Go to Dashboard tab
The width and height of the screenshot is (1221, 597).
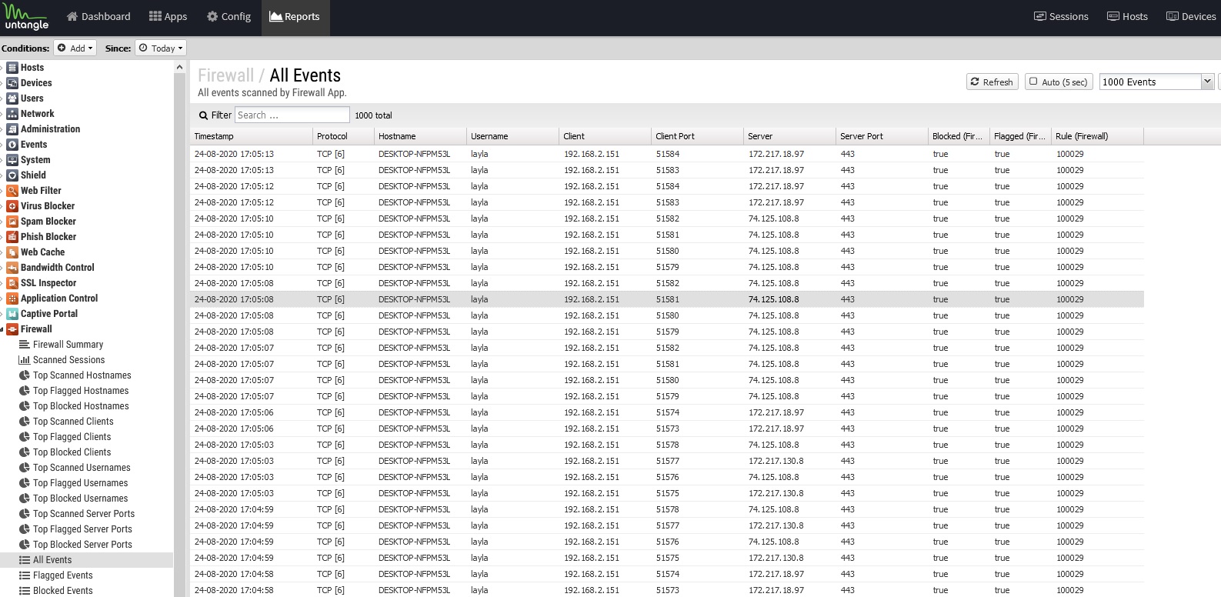click(98, 16)
